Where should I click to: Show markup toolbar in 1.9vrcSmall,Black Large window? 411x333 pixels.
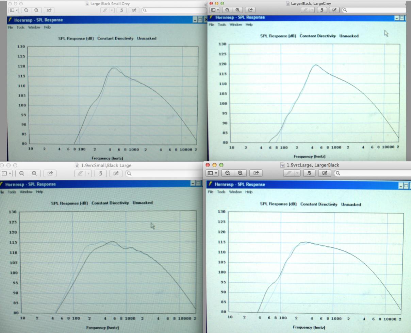click(x=116, y=173)
